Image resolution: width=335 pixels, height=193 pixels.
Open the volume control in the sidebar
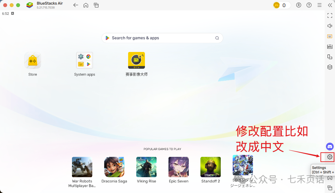click(x=330, y=25)
